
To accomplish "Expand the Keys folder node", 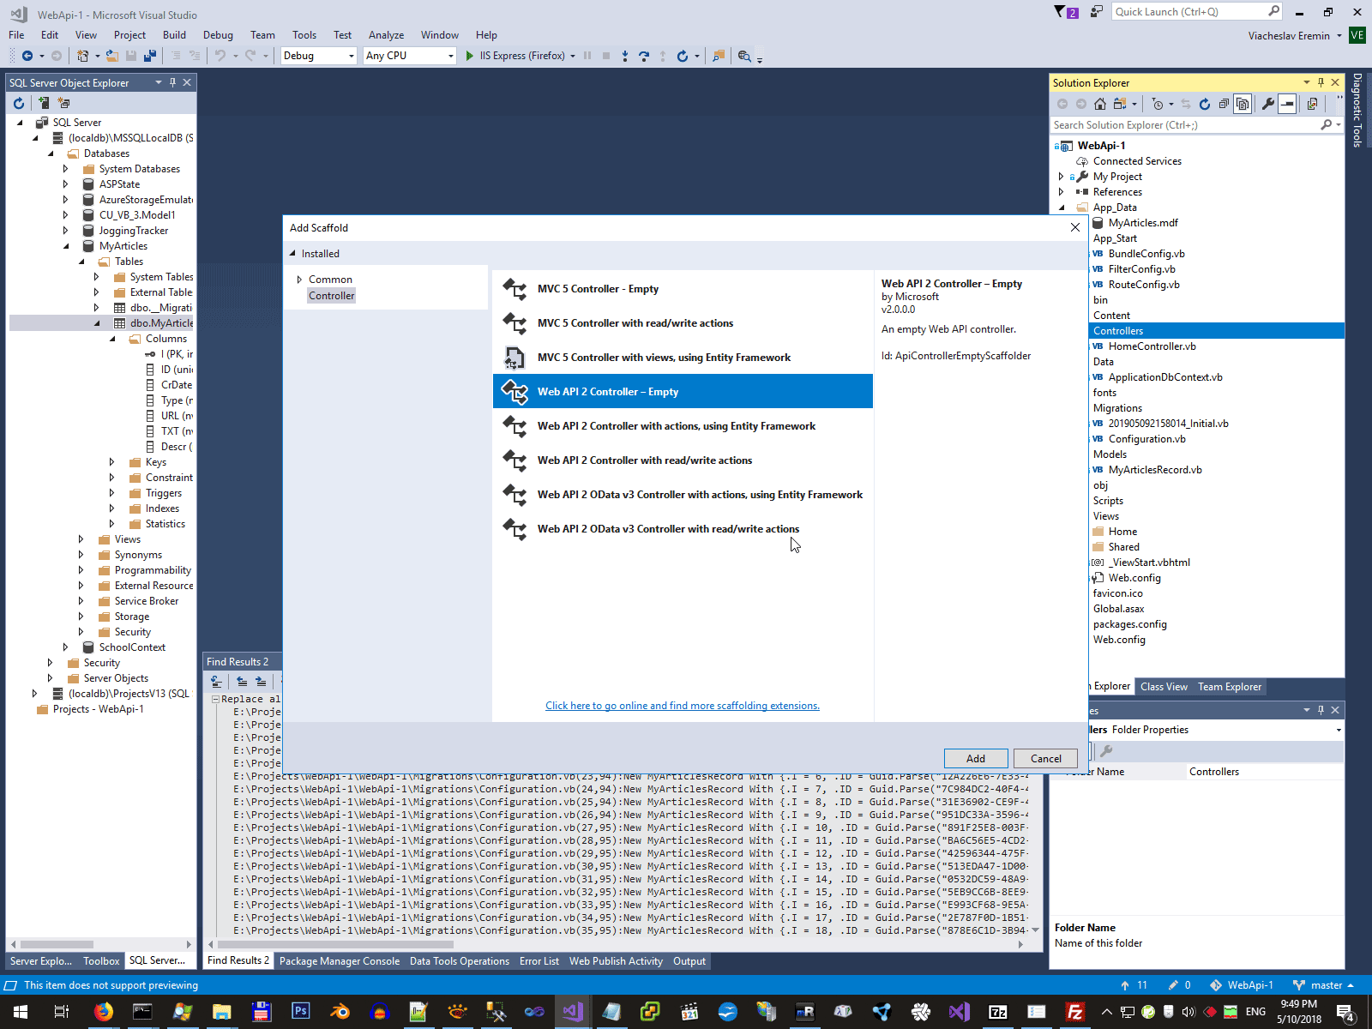I will (111, 462).
